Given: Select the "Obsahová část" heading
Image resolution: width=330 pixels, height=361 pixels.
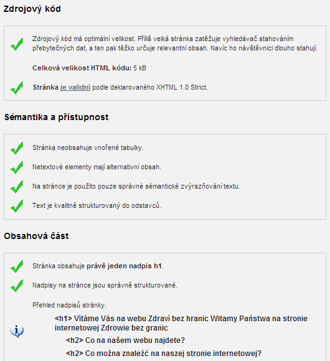Looking at the screenshot, I should [36, 237].
